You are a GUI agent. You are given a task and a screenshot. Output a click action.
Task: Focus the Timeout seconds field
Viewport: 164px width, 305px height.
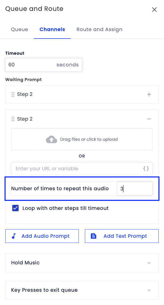(x=43, y=65)
